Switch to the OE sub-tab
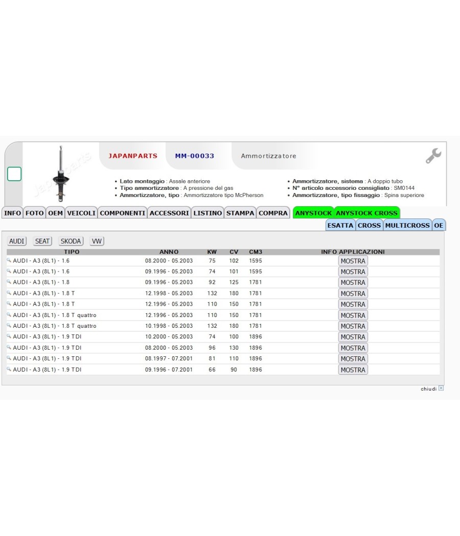The image size is (460, 536). click(439, 225)
